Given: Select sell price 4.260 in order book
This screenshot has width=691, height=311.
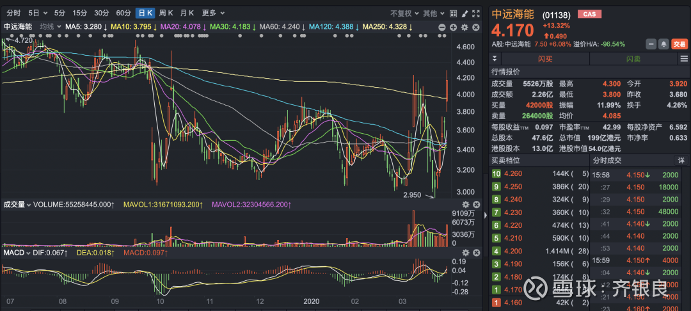Looking at the screenshot, I should pyautogui.click(x=513, y=173).
